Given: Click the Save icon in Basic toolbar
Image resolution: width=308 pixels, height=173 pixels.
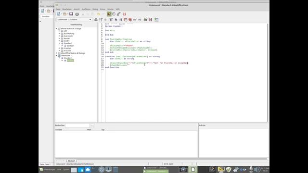Looking at the screenshot, I should (71, 14).
